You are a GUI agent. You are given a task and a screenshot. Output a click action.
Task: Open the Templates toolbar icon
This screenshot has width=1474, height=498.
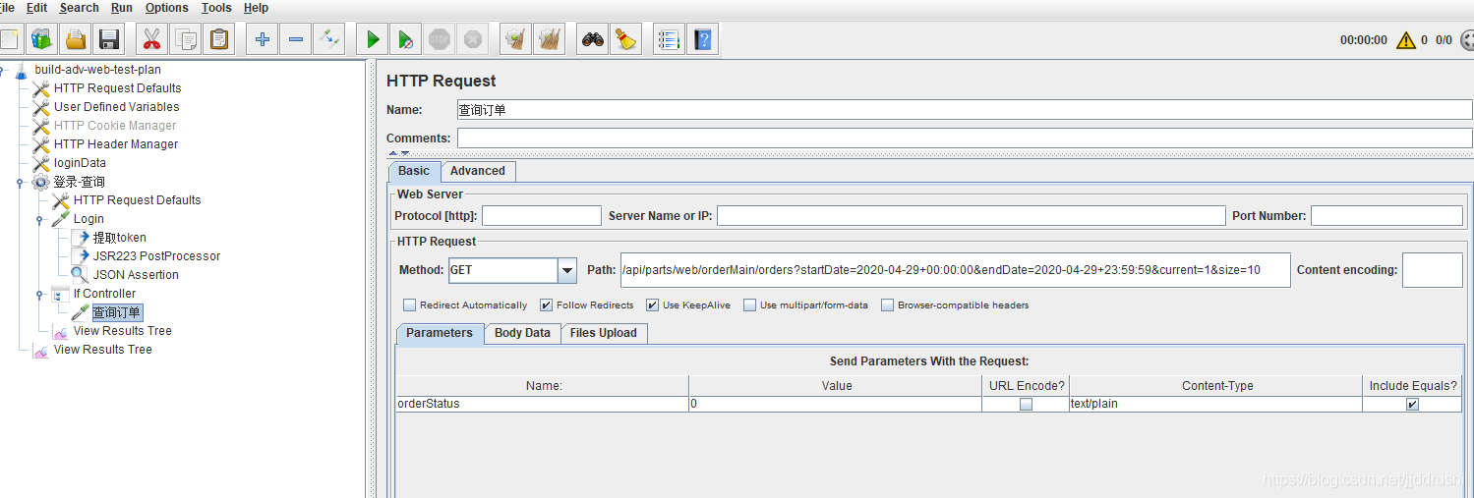pyautogui.click(x=40, y=39)
